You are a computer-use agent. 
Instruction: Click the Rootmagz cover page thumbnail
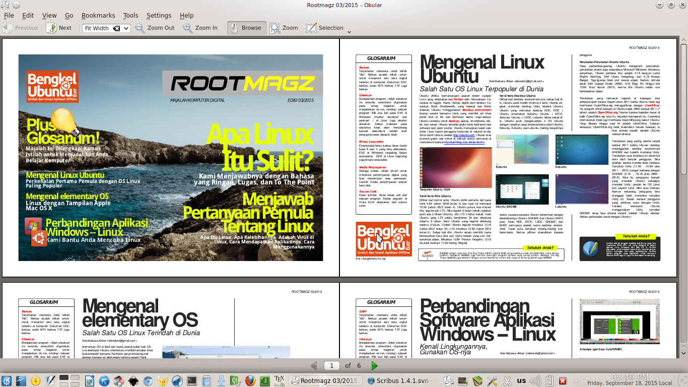coord(171,158)
